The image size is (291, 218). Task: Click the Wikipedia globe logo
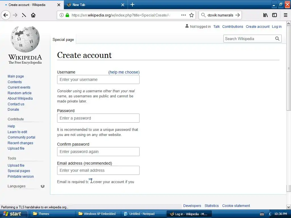pos(25,39)
